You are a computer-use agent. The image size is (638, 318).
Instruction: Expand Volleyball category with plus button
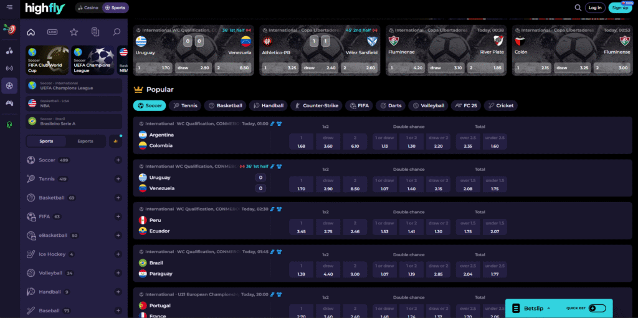point(118,273)
